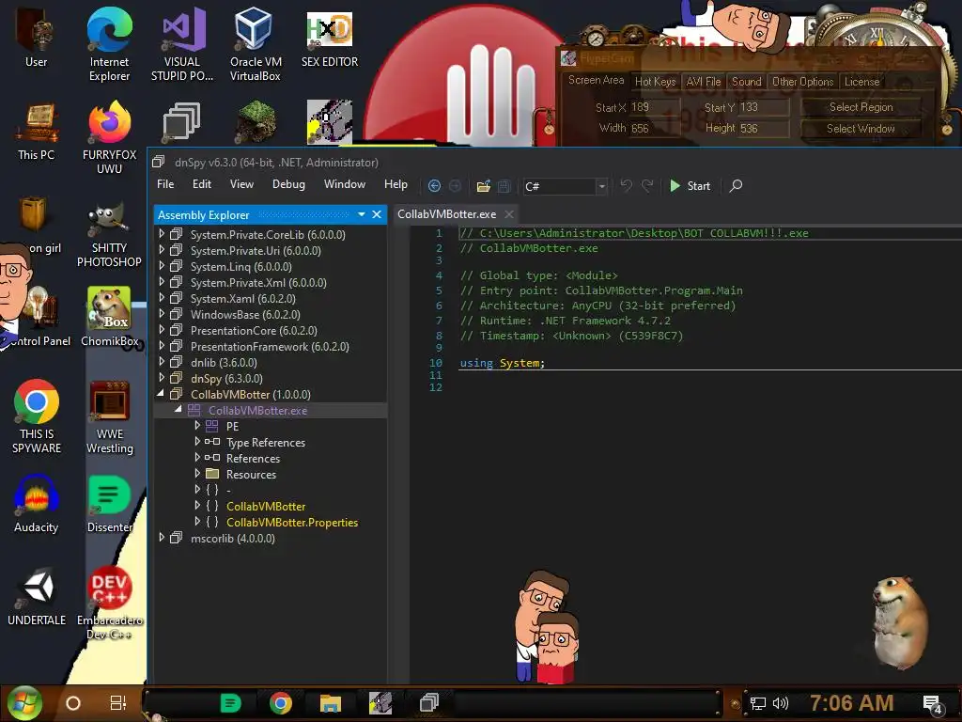Select dnSpy (6.3.0.0) in Assembly Explorer
The height and width of the screenshot is (722, 962).
coord(226,379)
